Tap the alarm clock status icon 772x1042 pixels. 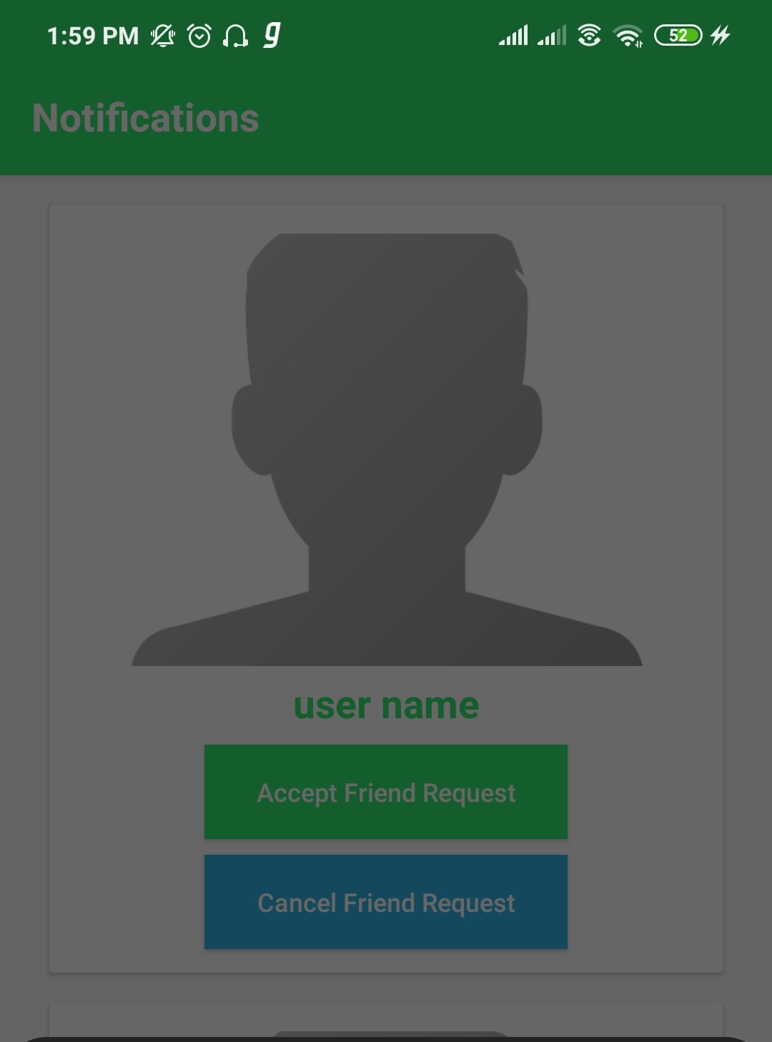(x=199, y=35)
